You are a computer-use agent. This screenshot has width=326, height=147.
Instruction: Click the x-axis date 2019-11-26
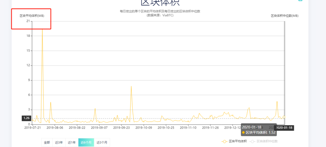tap(211, 128)
